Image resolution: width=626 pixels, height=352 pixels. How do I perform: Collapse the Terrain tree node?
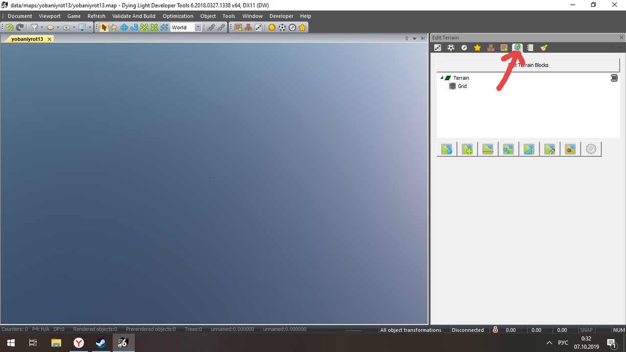tap(442, 78)
